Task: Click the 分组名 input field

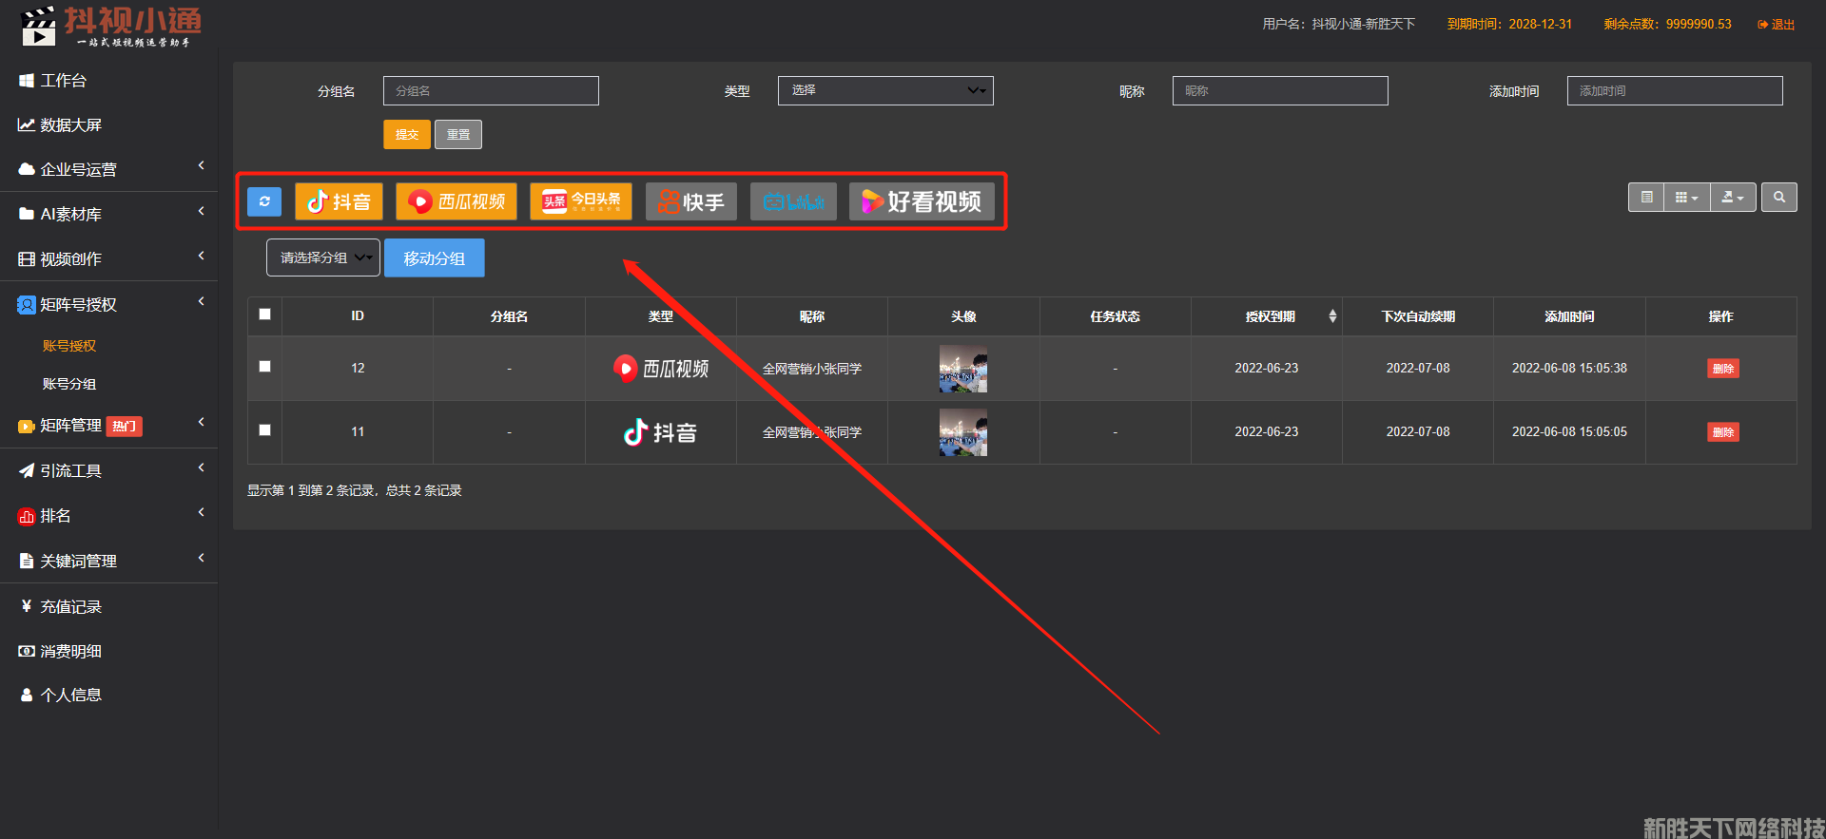Action: pos(491,91)
